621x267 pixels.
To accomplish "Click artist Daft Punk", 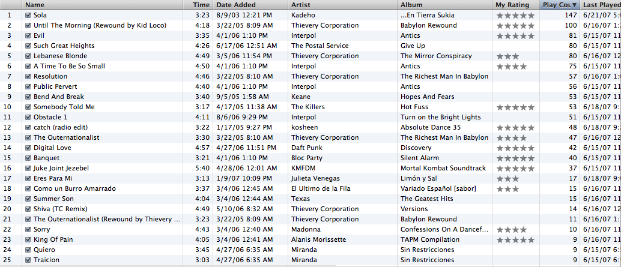I will coord(307,148).
